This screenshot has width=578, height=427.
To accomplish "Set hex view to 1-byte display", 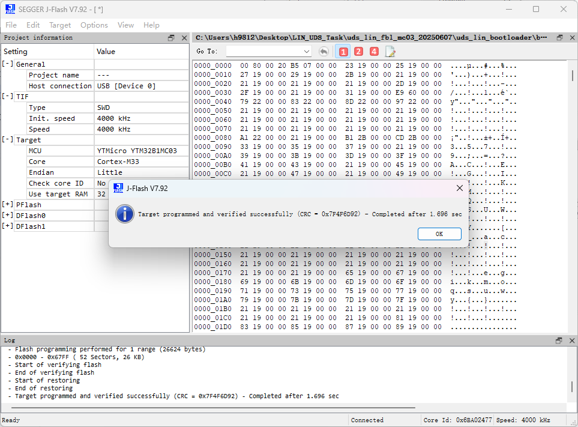I will (343, 52).
